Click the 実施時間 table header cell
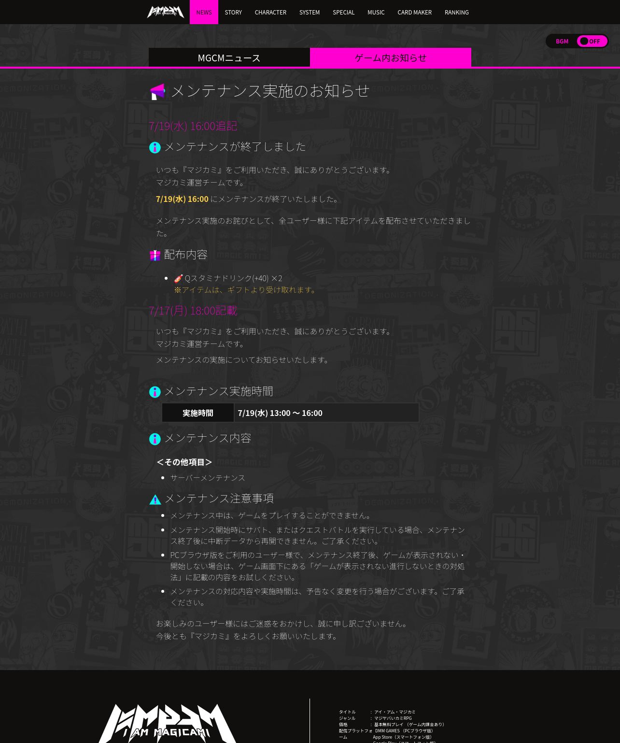Screen dimensions: 620x743 coord(198,413)
